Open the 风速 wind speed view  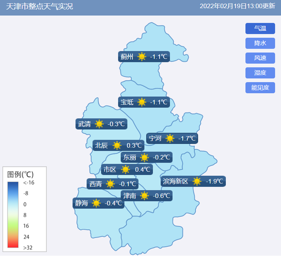[260, 58]
